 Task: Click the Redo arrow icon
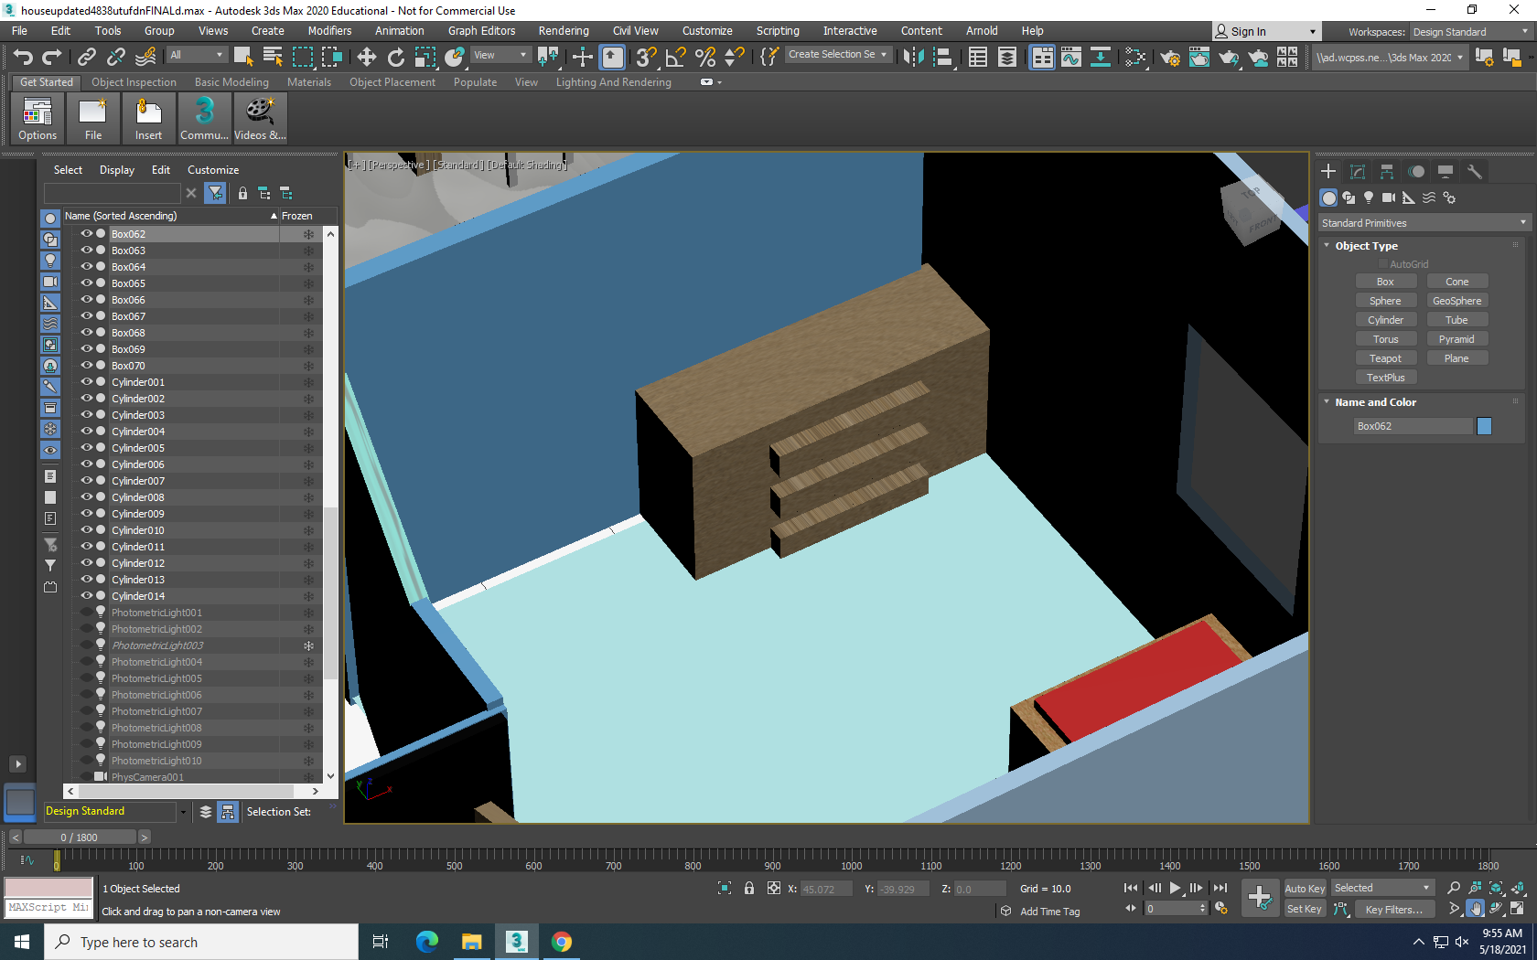coord(52,57)
